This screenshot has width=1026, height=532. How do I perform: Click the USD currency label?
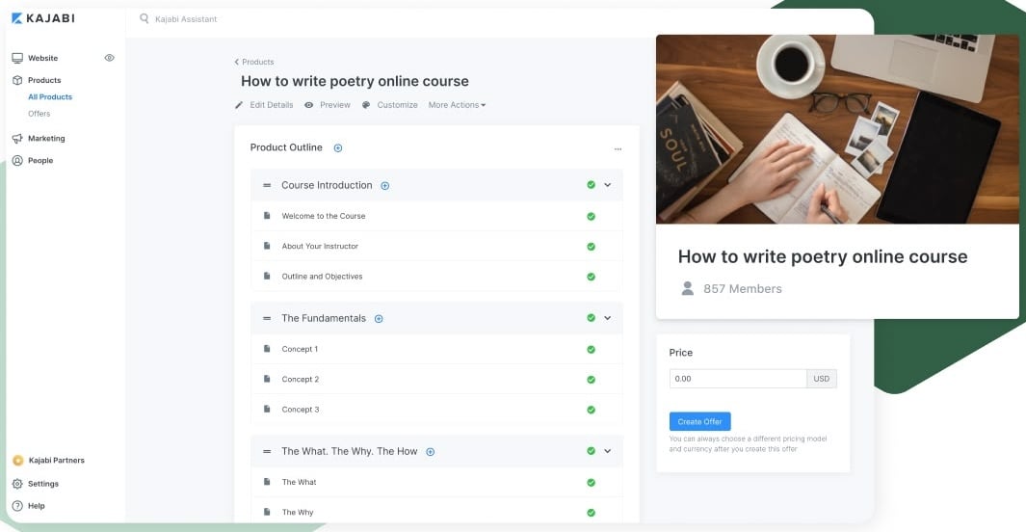point(821,378)
